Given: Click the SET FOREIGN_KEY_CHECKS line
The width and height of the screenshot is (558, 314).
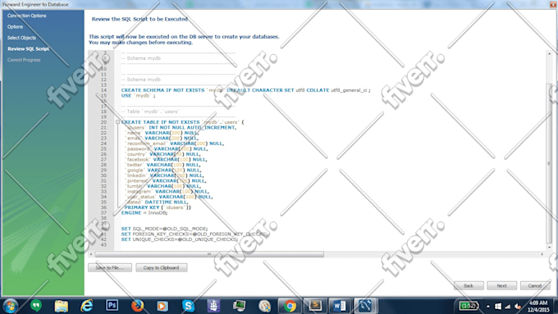Looking at the screenshot, I should click(194, 234).
